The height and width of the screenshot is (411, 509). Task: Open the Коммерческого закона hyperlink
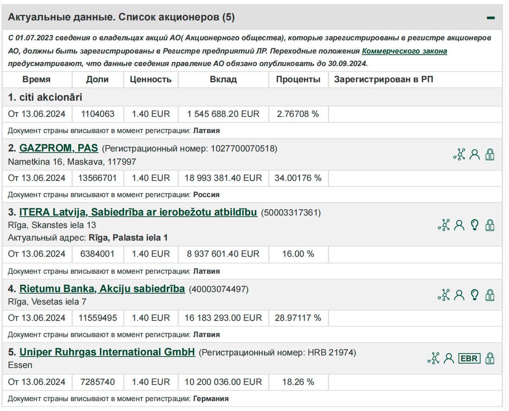(405, 52)
